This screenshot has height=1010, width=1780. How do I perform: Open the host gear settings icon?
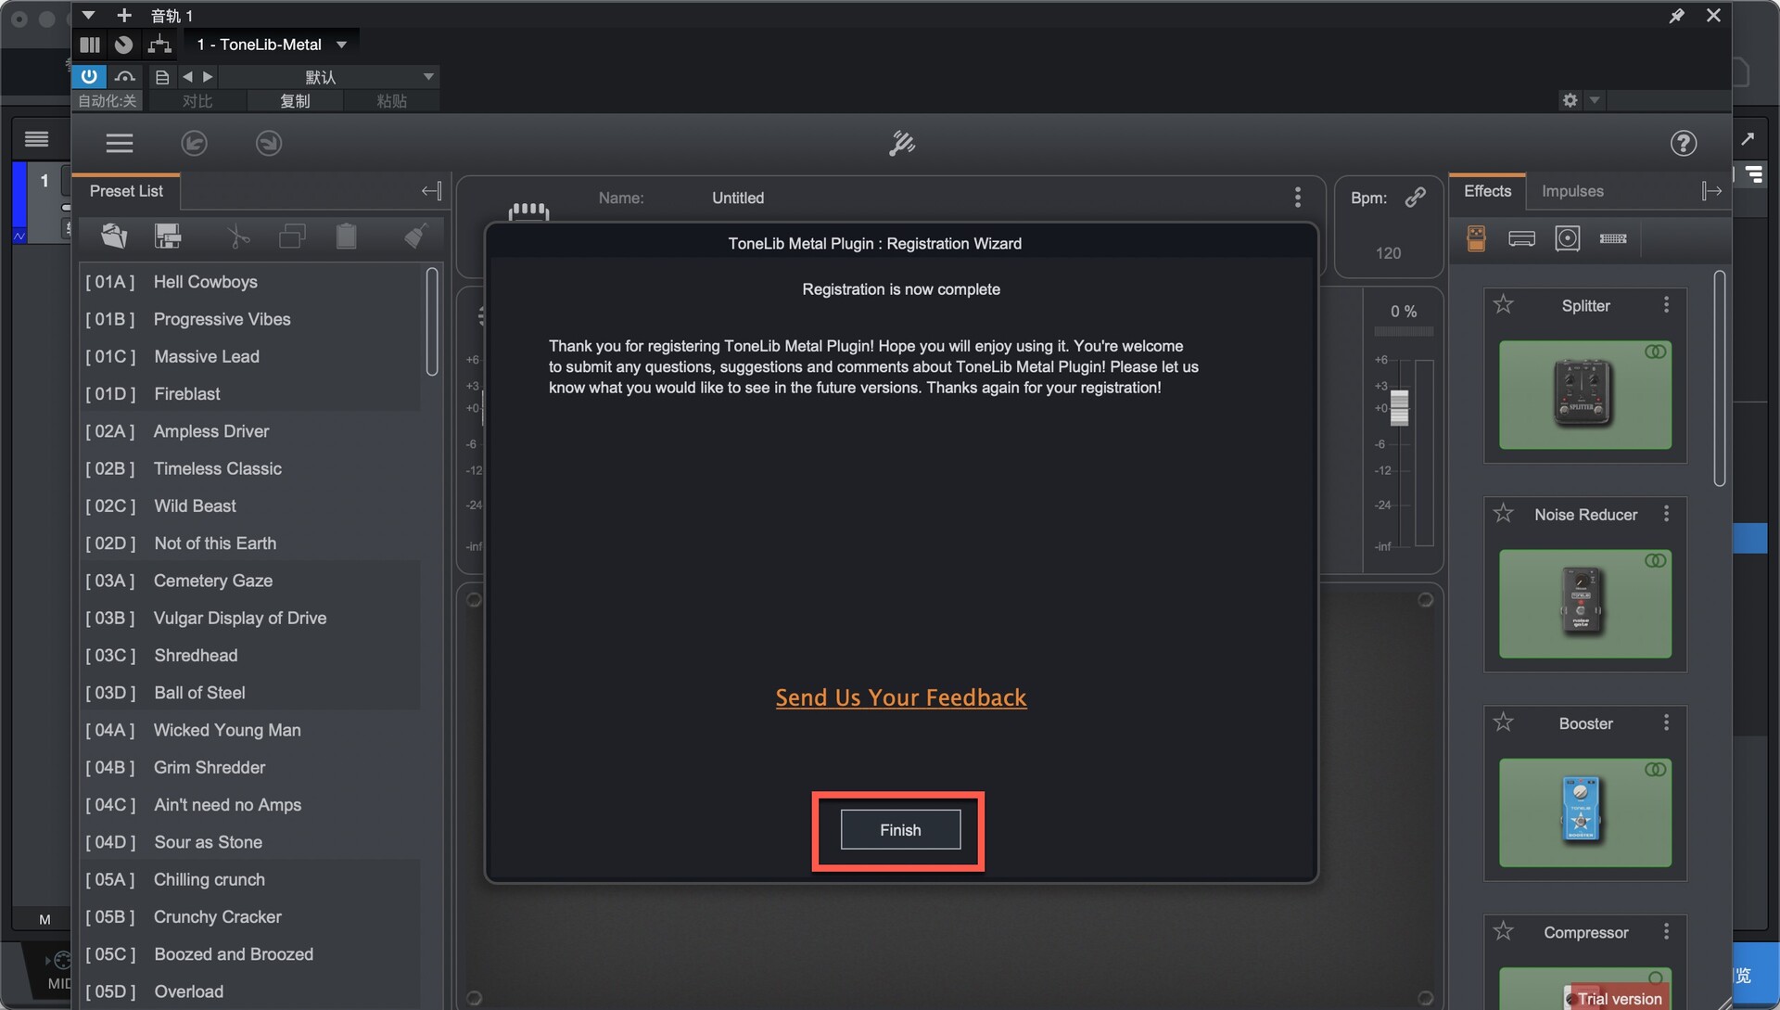coord(1570,100)
